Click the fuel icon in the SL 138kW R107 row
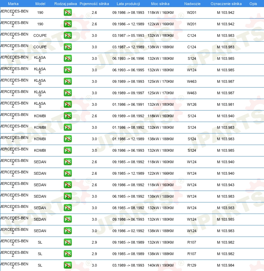This screenshot has width=264, height=271. [x=68, y=254]
